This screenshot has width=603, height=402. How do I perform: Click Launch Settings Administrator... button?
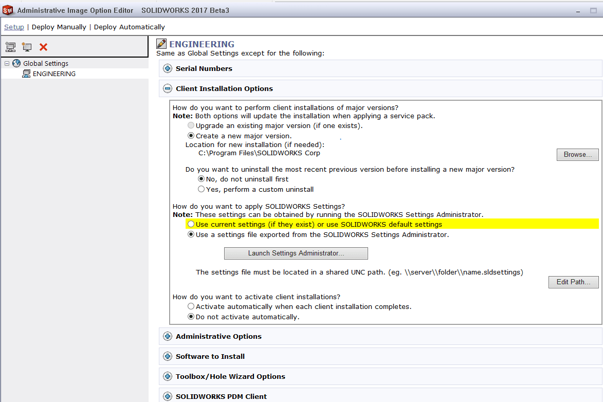pos(296,253)
